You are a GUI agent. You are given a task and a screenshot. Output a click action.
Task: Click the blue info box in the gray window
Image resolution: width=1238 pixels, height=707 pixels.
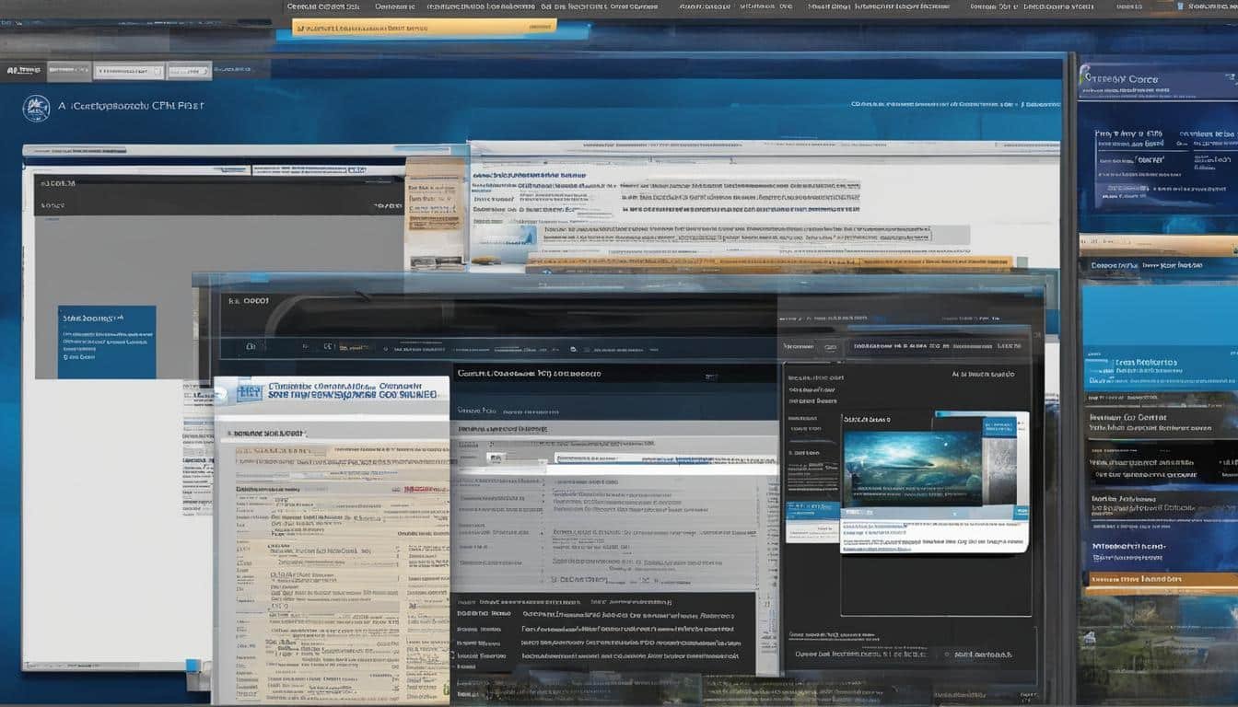coord(107,342)
